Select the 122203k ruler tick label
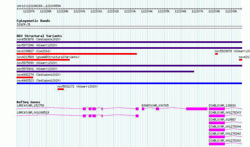 [130, 11]
